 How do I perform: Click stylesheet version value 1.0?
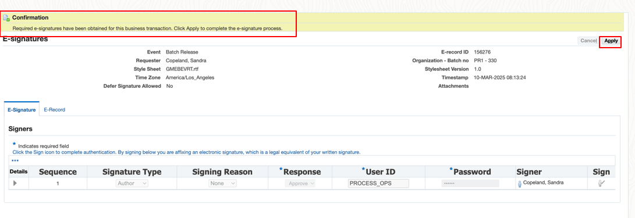(477, 69)
